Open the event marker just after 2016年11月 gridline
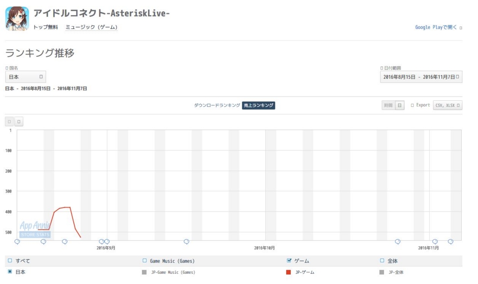The image size is (478, 284). click(x=435, y=242)
